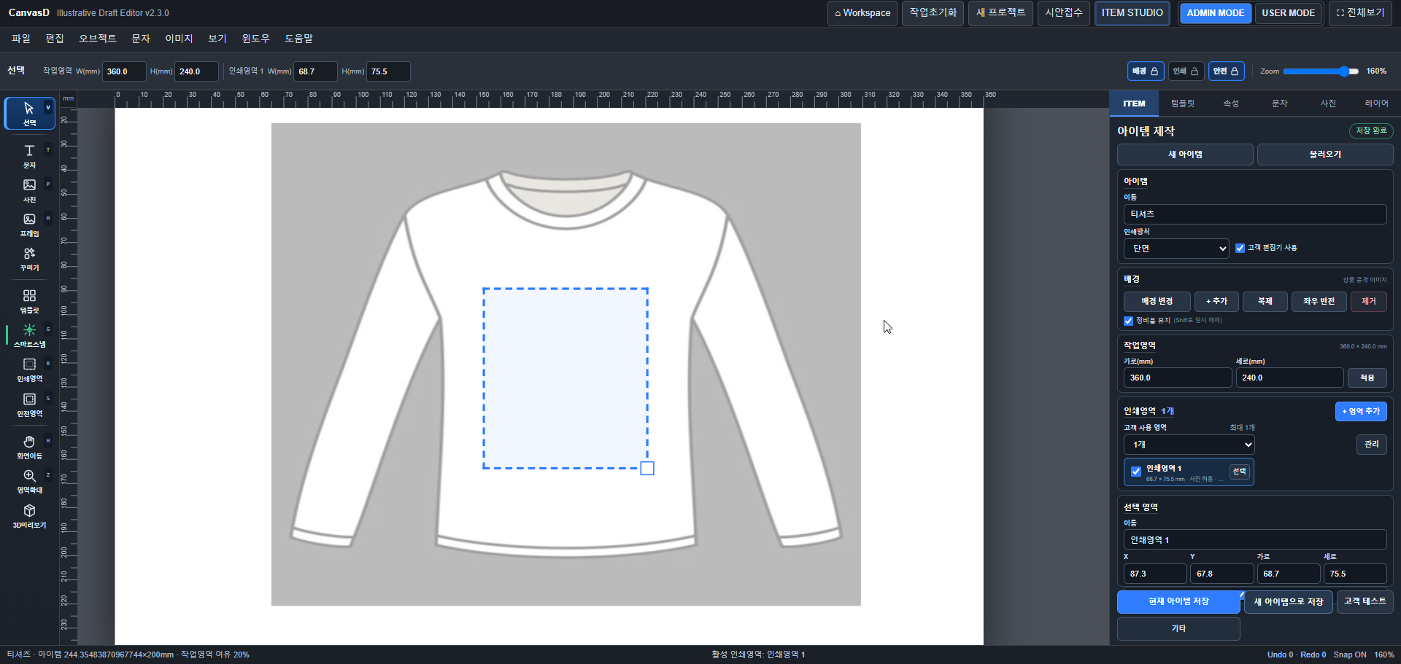
Task: Open the 인쇄방식 단면 dropdown
Action: tap(1176, 249)
